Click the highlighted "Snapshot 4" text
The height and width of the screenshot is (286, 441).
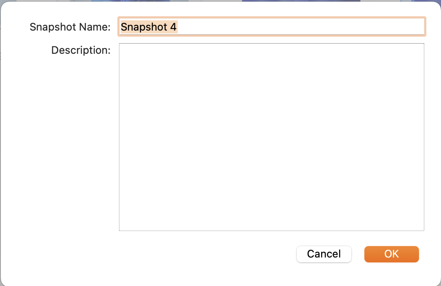(x=149, y=27)
